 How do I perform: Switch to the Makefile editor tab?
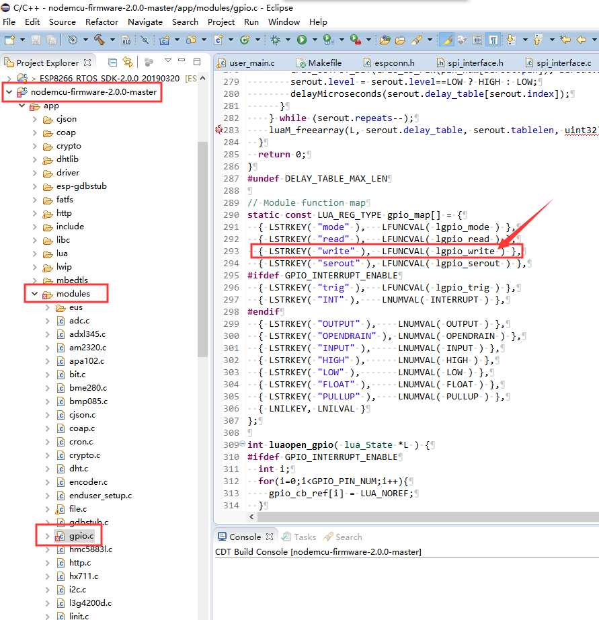324,63
